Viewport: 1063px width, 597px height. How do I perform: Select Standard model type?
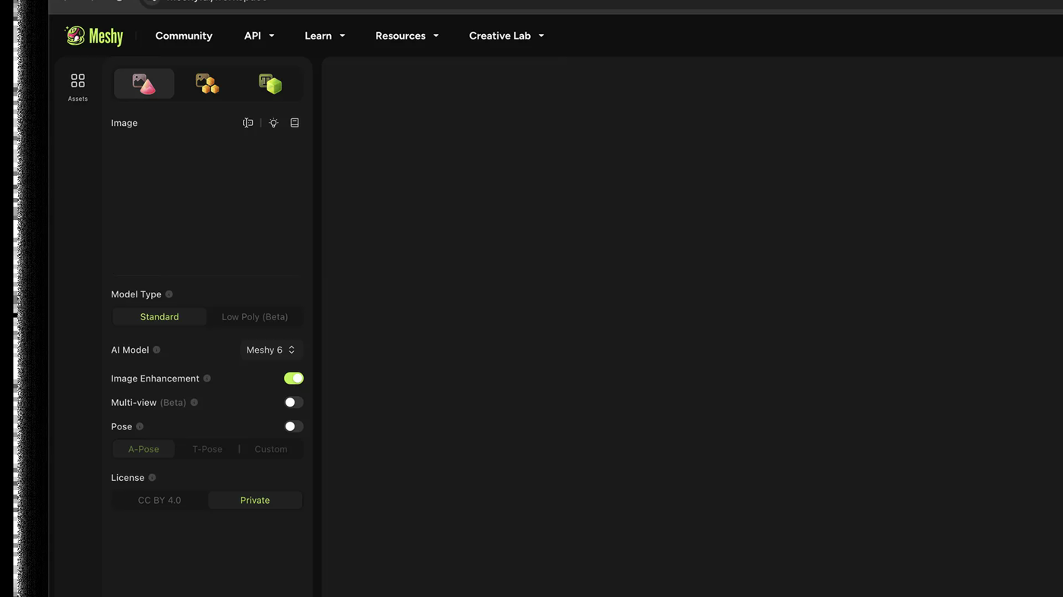[159, 317]
